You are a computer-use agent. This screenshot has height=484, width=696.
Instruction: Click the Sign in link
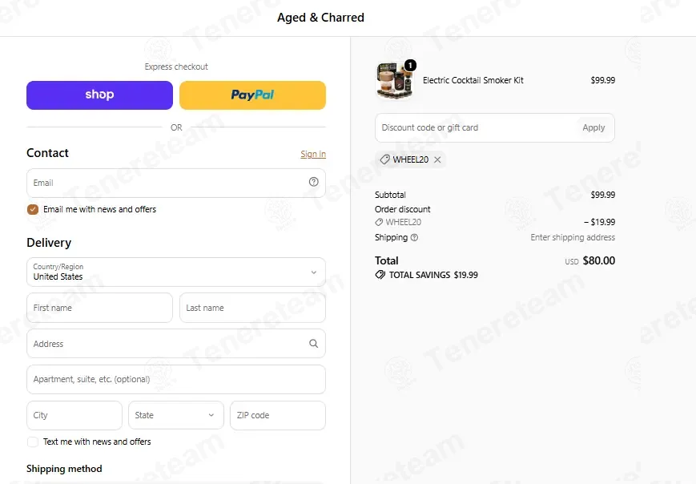click(x=313, y=154)
